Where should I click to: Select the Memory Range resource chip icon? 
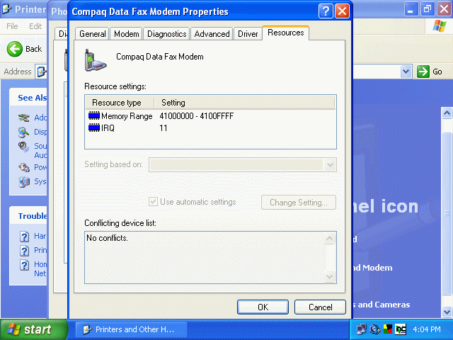[x=94, y=115]
